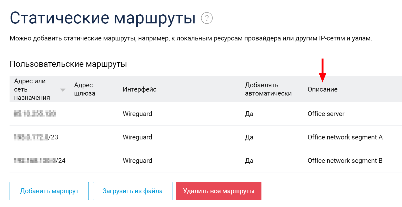Select the 'Office network segment A' route
The height and width of the screenshot is (207, 402).
coord(345,137)
